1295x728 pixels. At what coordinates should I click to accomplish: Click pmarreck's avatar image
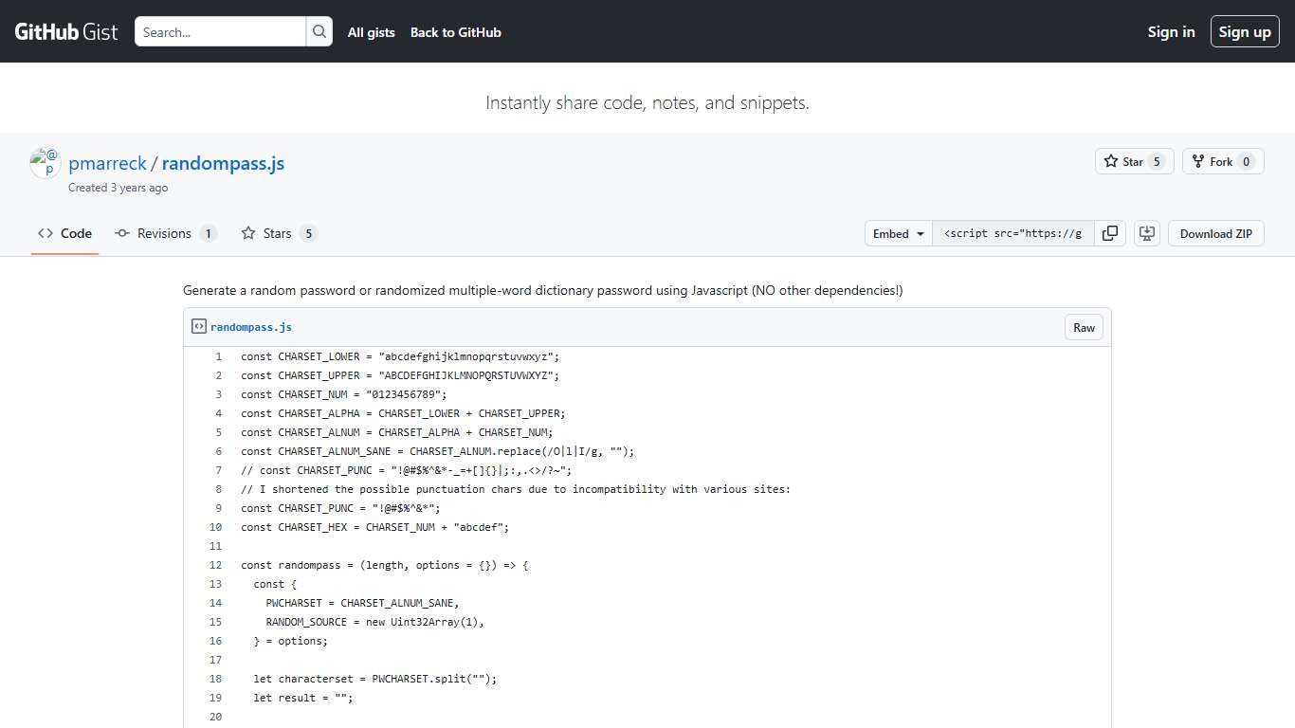coord(45,162)
